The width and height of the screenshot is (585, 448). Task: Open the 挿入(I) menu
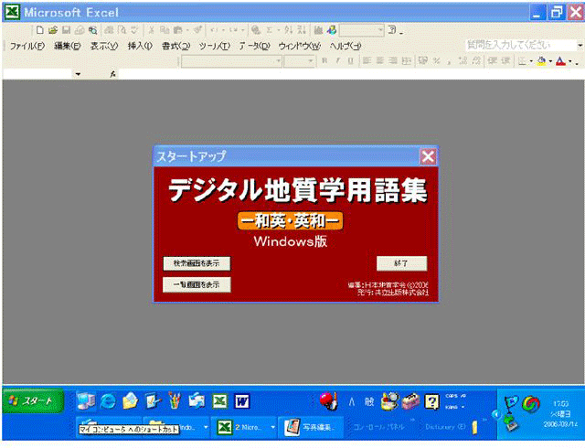(x=140, y=46)
